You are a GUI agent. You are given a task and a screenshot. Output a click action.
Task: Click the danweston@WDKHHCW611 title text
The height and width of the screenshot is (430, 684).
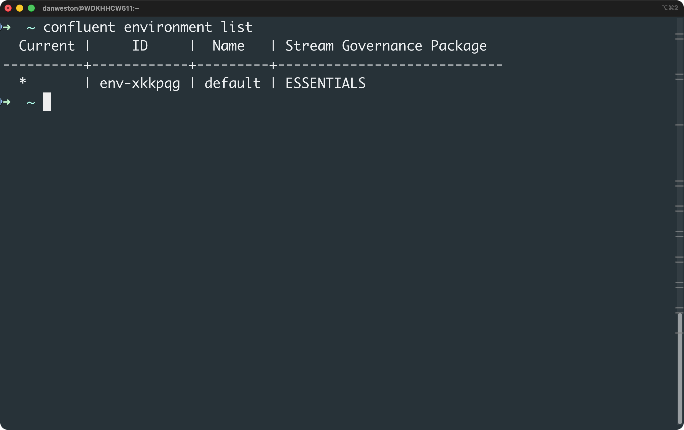(90, 8)
